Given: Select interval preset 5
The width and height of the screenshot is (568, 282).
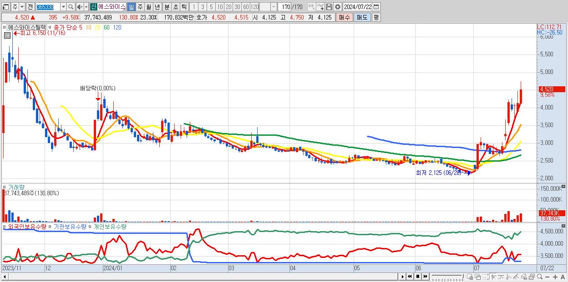Looking at the screenshot, I should (211, 7).
